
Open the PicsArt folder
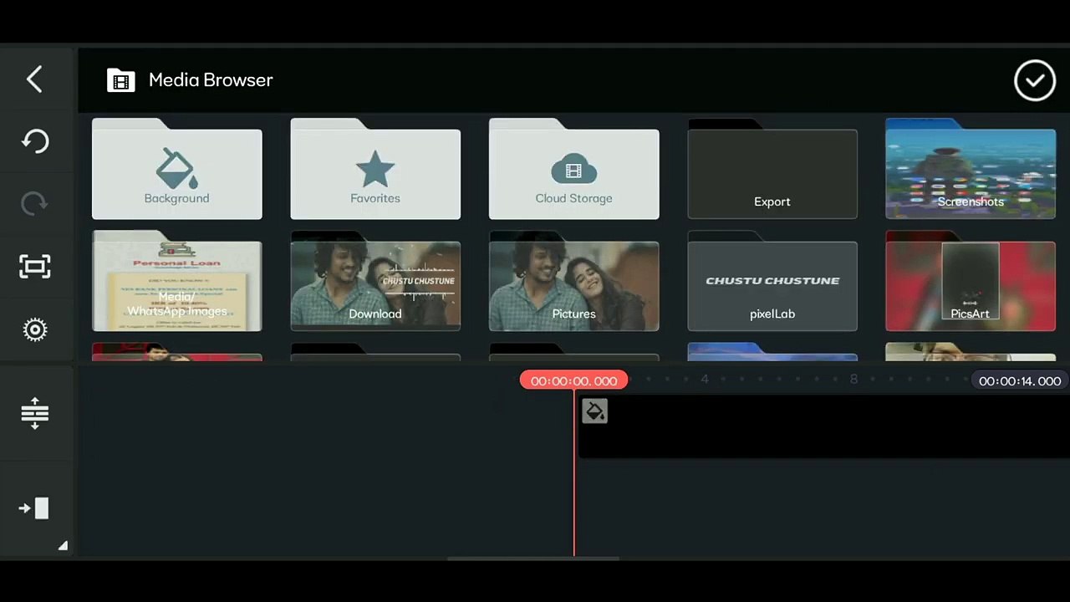point(971,281)
